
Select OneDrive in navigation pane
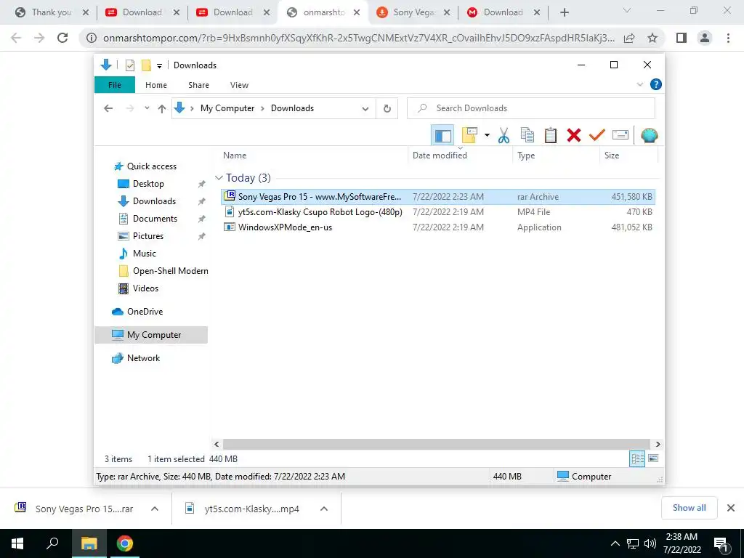(x=145, y=312)
